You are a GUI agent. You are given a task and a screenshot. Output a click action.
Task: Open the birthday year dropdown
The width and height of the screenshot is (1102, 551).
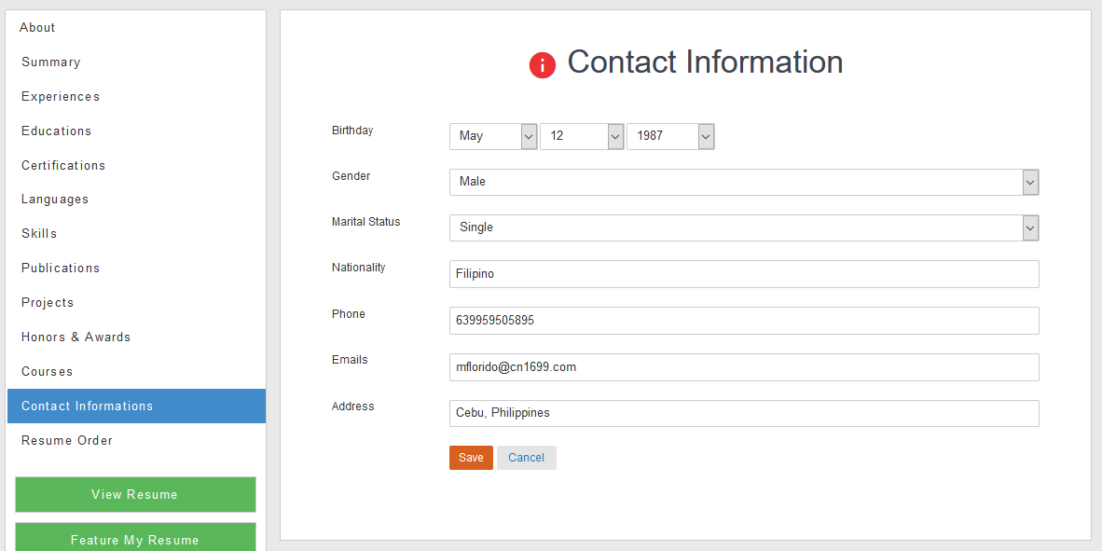[x=670, y=136]
